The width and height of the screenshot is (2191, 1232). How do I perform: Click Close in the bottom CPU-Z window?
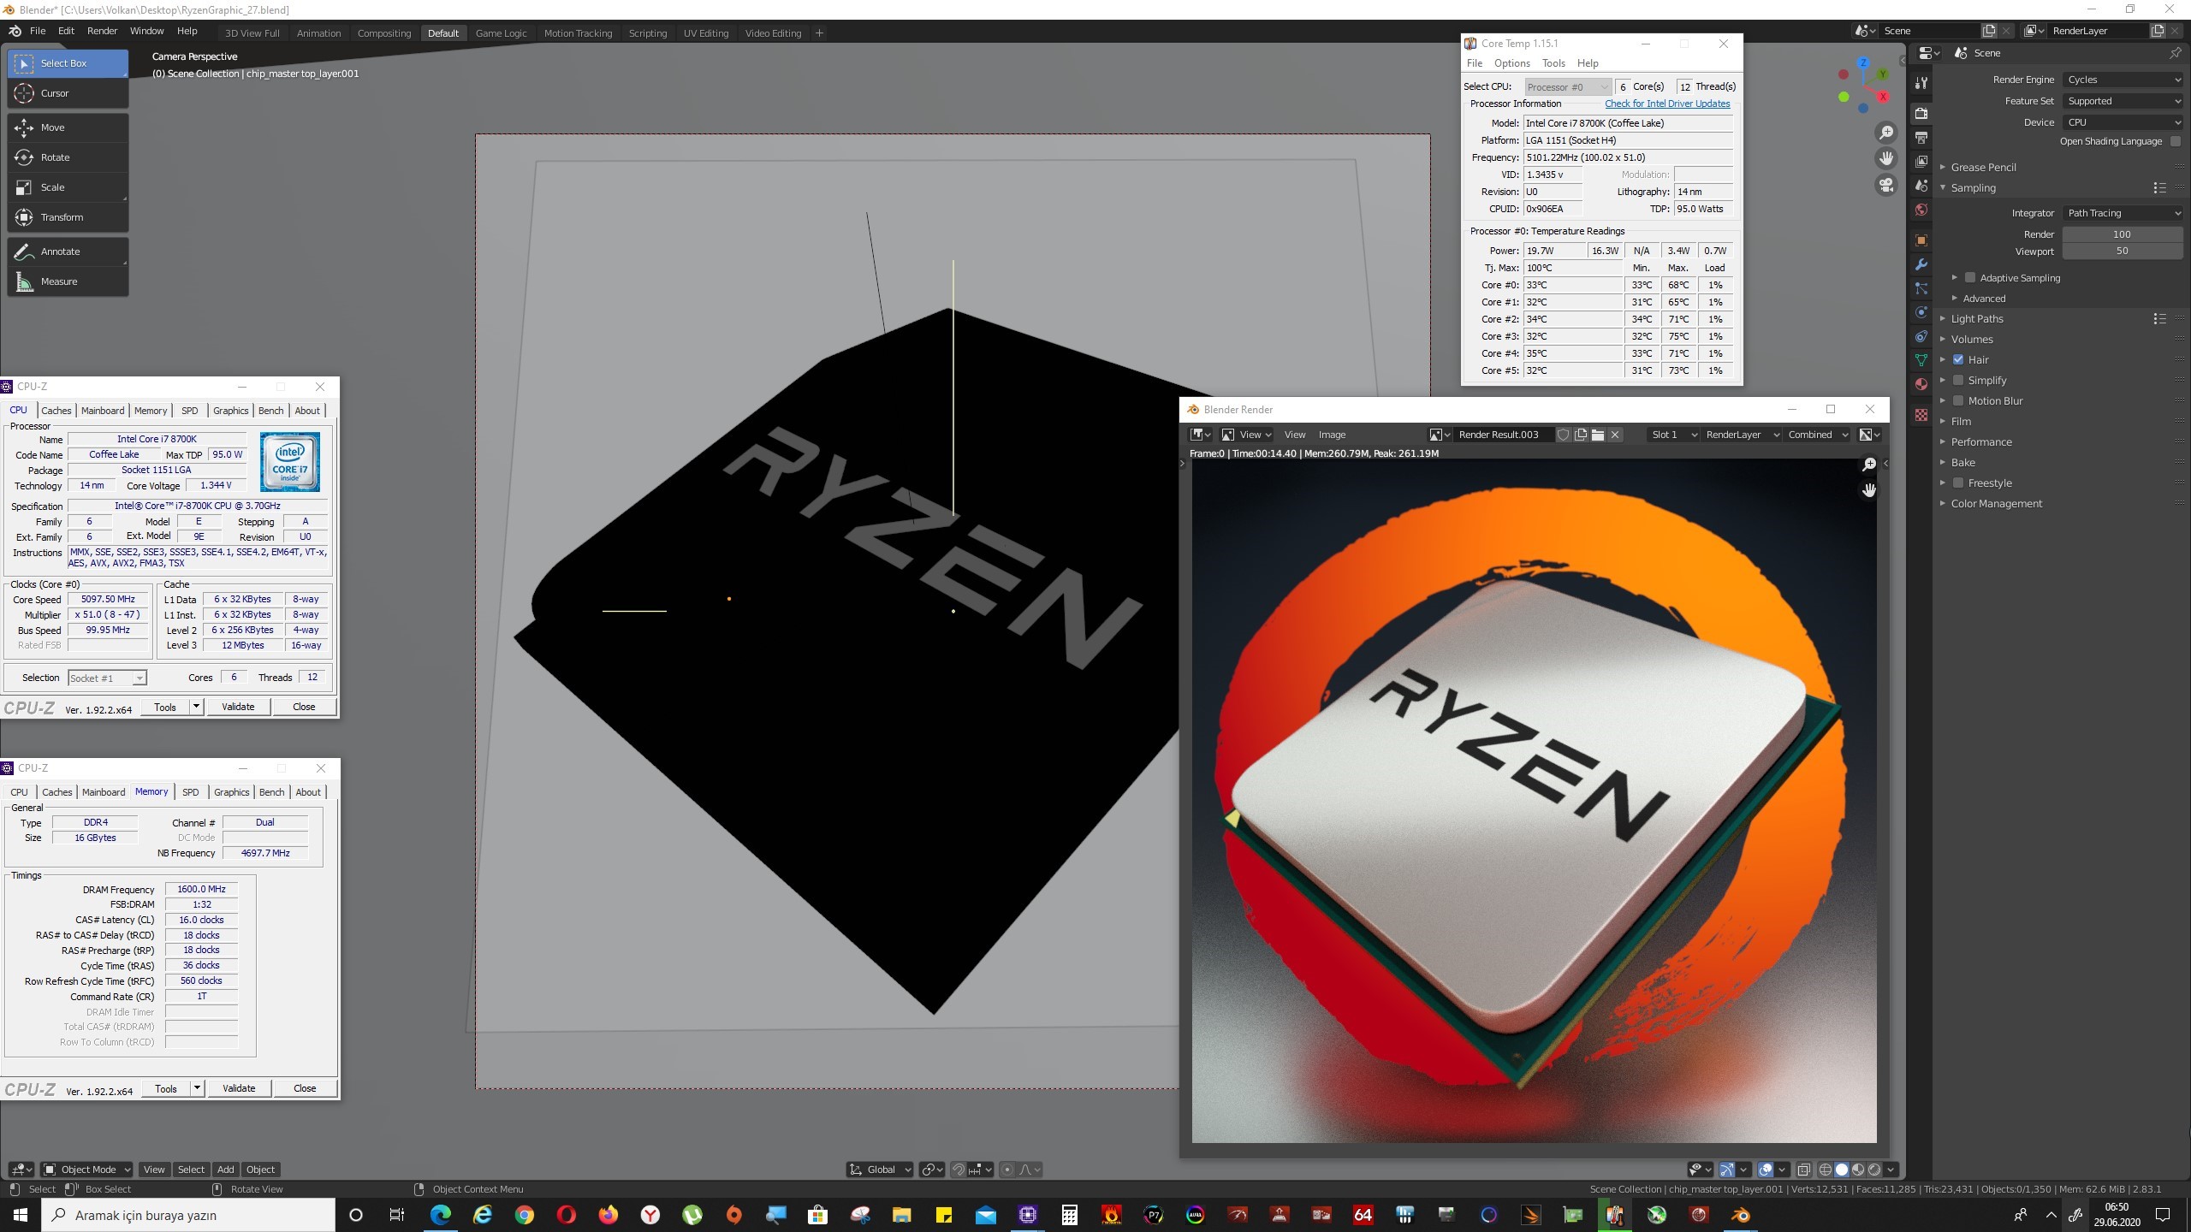[305, 1088]
